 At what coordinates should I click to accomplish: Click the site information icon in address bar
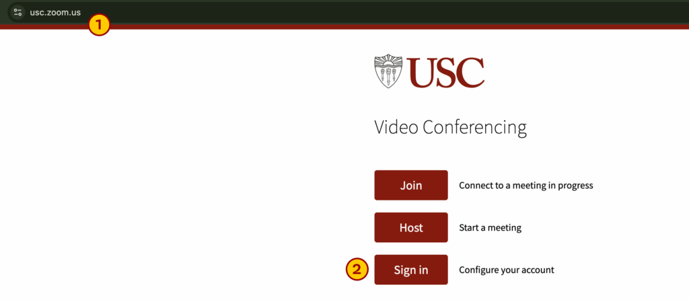pyautogui.click(x=17, y=12)
